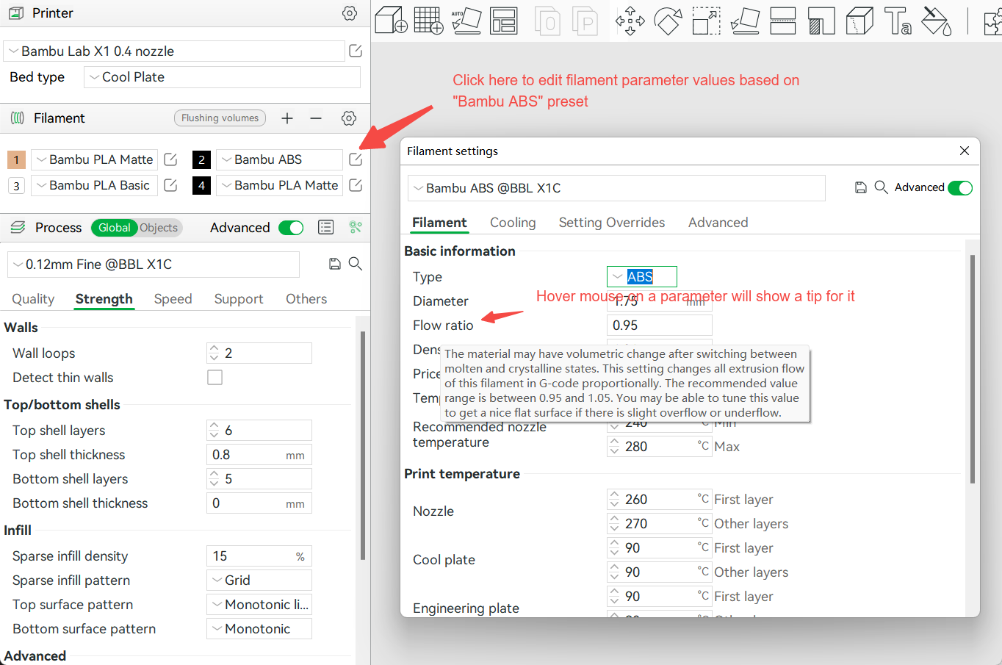The image size is (1002, 665).
Task: Open the Advanced tab in Filament settings
Action: [718, 223]
